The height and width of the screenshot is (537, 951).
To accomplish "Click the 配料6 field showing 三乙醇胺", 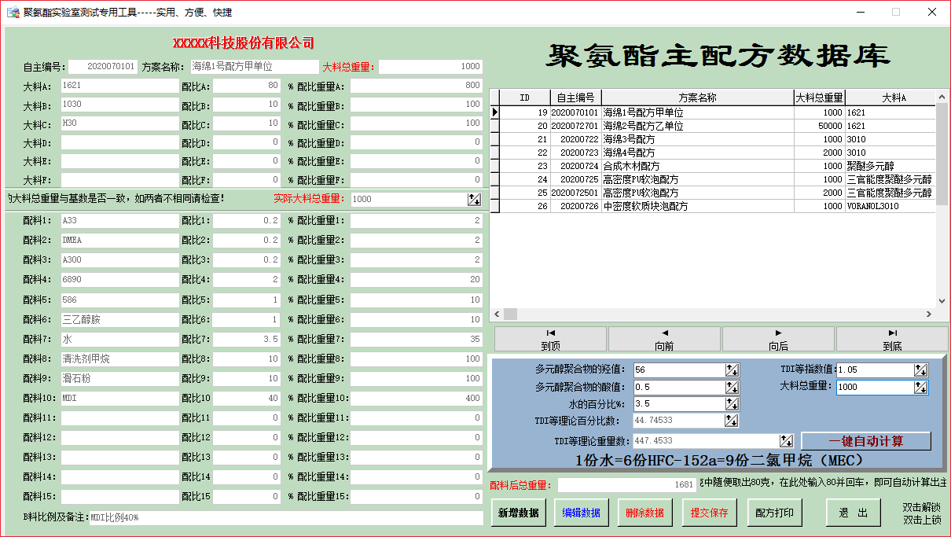I will click(119, 320).
